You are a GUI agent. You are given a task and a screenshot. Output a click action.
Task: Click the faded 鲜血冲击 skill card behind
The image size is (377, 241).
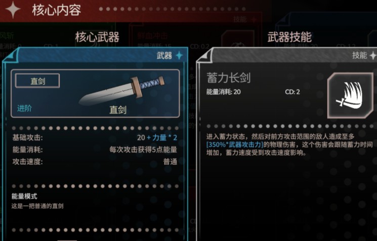click(152, 36)
